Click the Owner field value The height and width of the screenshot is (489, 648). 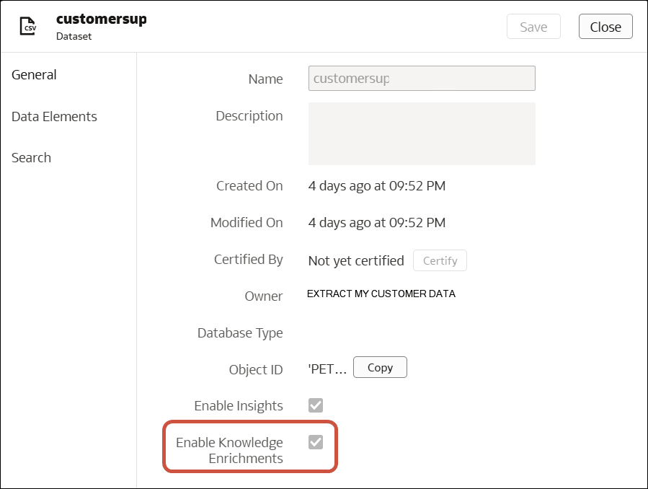[x=382, y=294]
